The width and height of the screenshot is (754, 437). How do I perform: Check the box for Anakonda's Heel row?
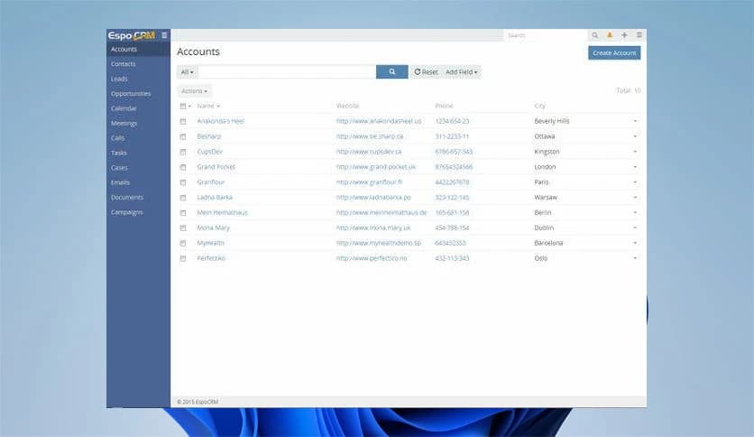click(x=183, y=121)
